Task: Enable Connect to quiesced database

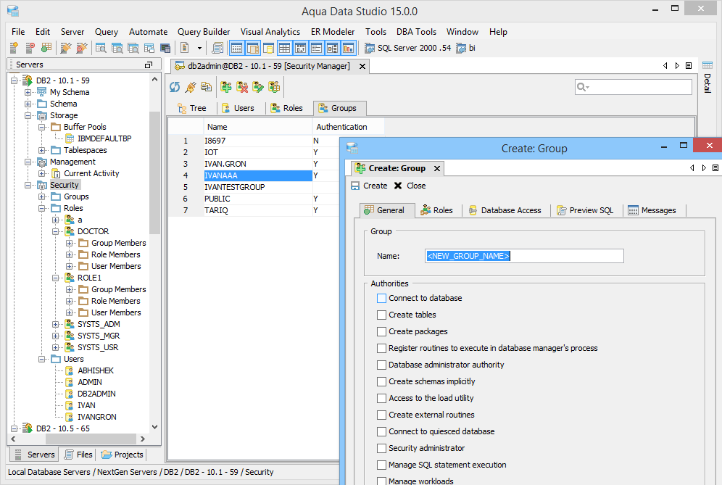Action: tap(381, 431)
